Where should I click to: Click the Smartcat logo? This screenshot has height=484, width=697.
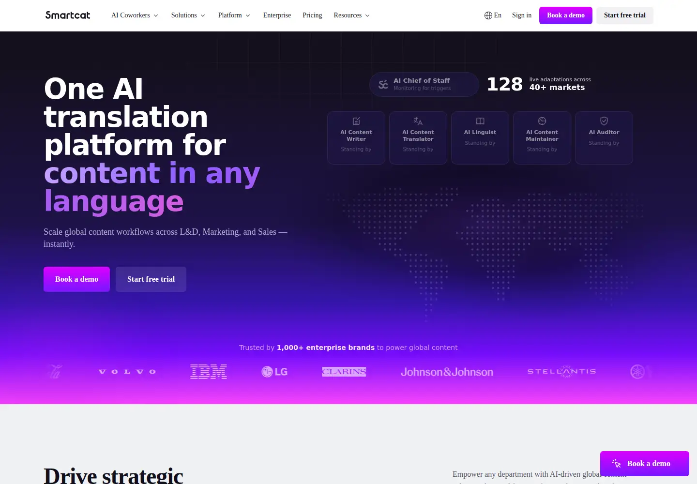coord(68,15)
